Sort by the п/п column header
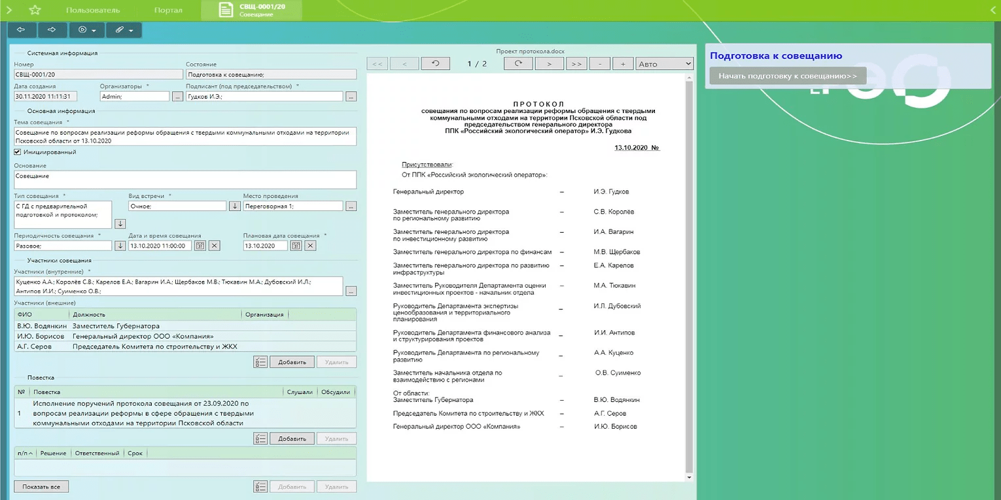This screenshot has width=1001, height=500. [x=26, y=452]
